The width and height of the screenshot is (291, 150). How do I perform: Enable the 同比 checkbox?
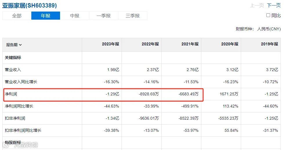point(268,15)
